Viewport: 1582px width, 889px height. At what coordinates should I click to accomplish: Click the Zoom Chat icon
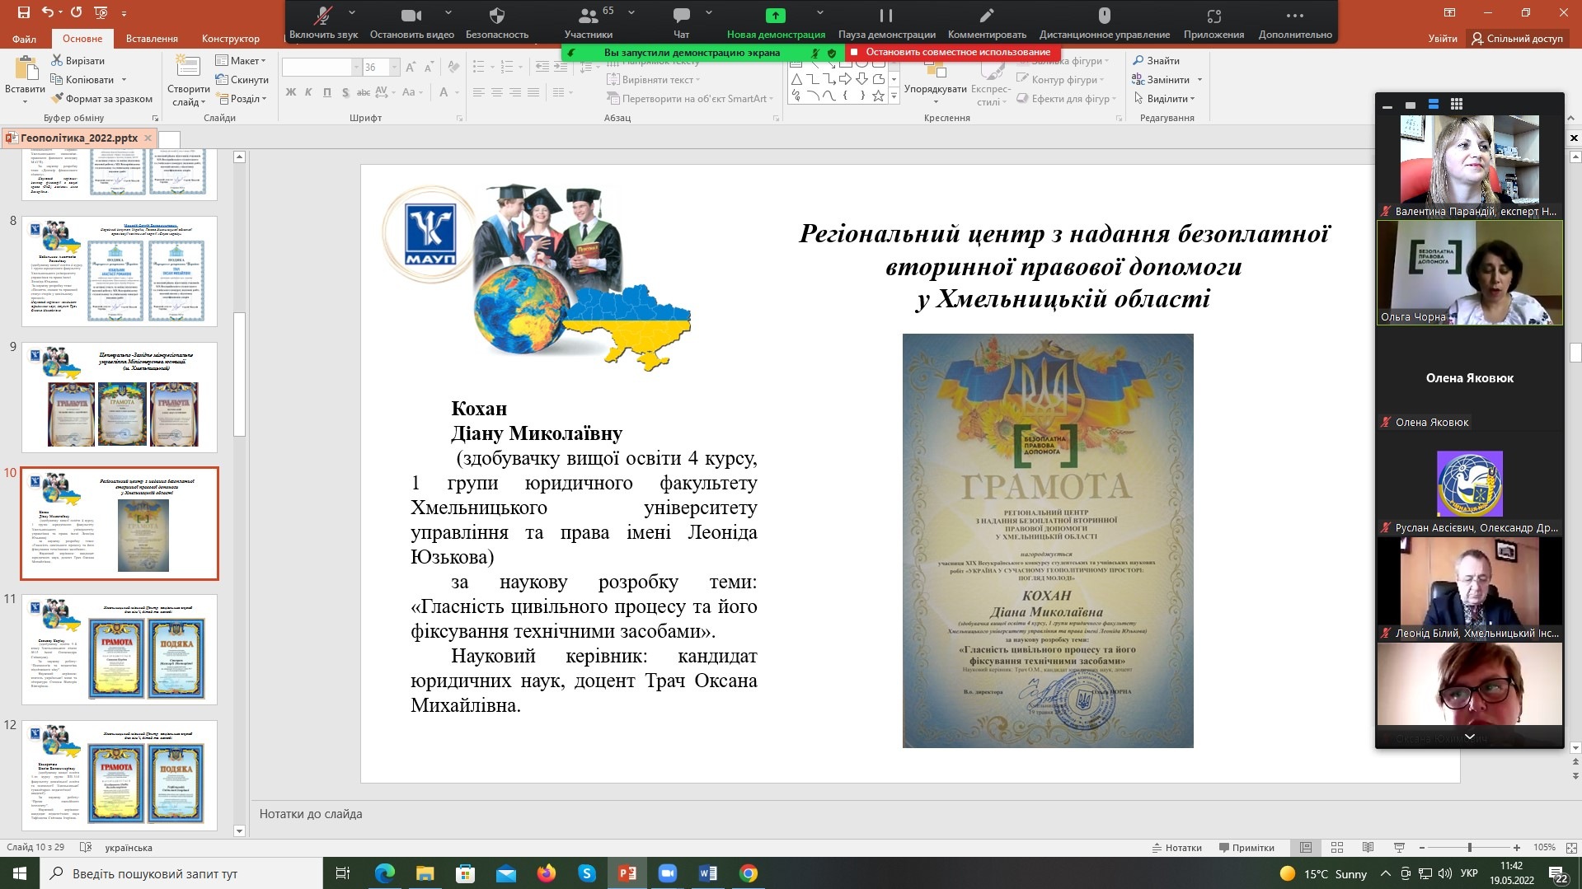click(x=681, y=16)
